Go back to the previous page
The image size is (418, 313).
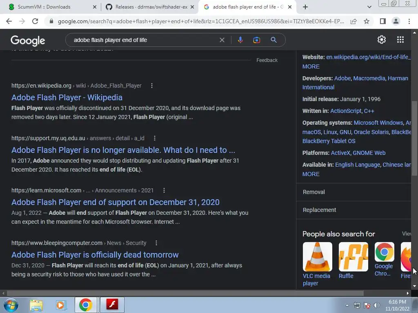[9, 21]
